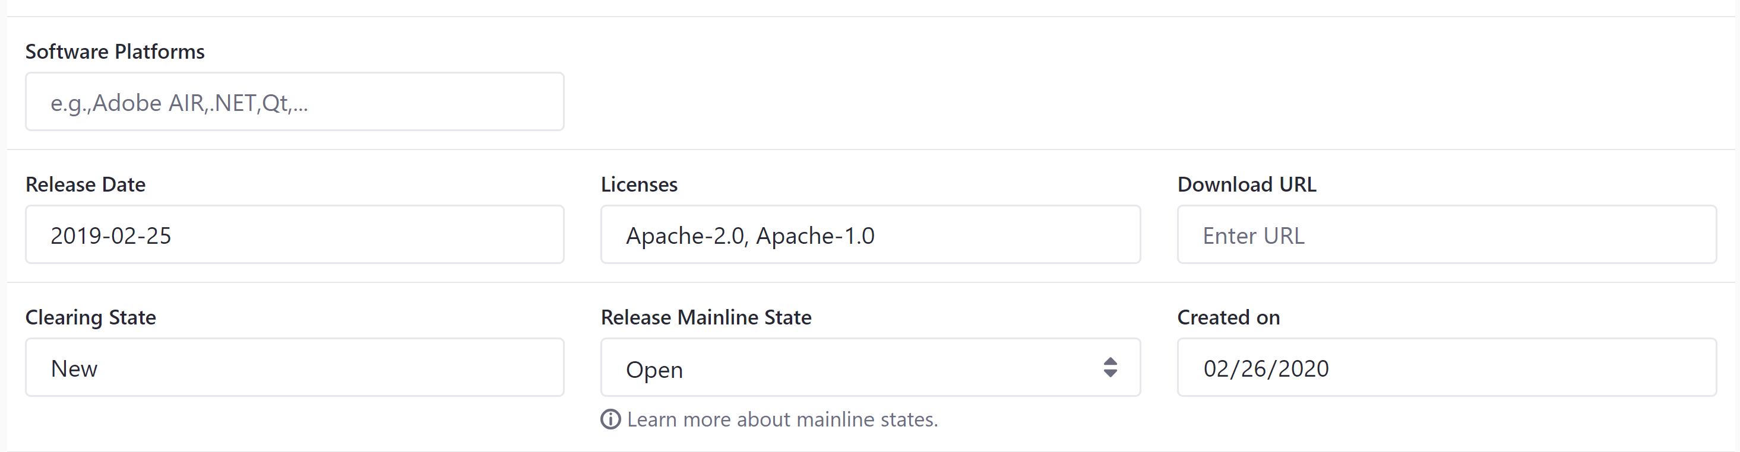The height and width of the screenshot is (452, 1740).
Task: Open the Release Mainline State selector
Action: (x=870, y=368)
